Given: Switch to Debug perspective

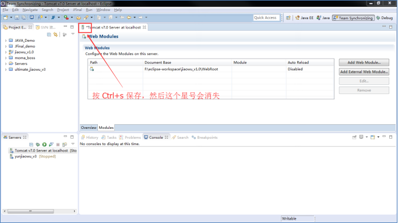Looking at the screenshot, I should [385, 17].
